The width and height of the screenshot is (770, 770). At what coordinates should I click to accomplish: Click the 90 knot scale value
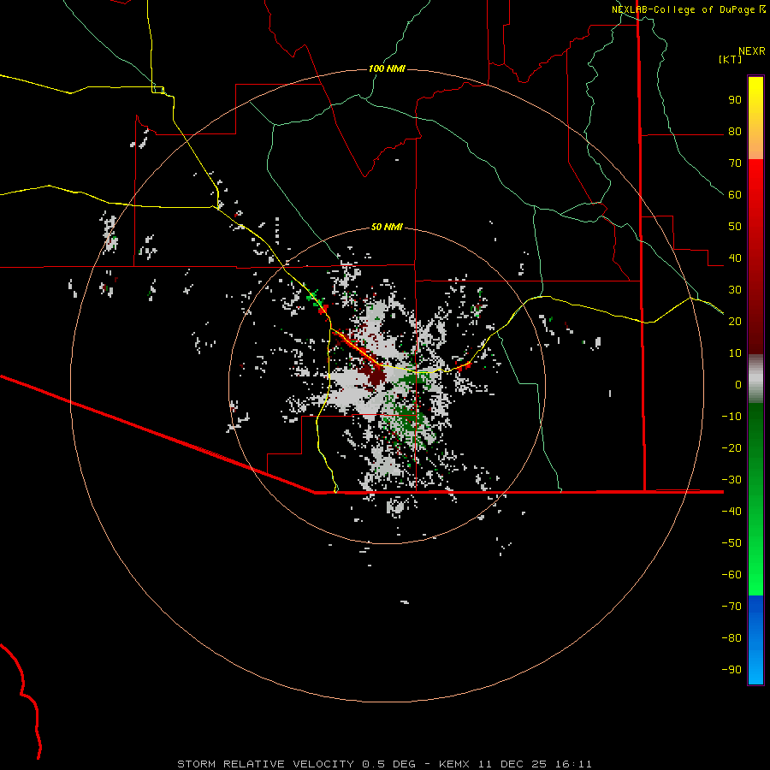coord(735,100)
